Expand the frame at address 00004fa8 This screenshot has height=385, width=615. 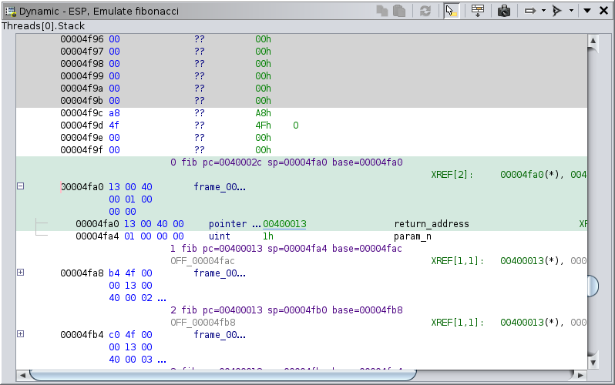tap(21, 272)
